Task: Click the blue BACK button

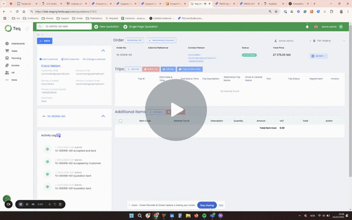Action: coord(45,41)
